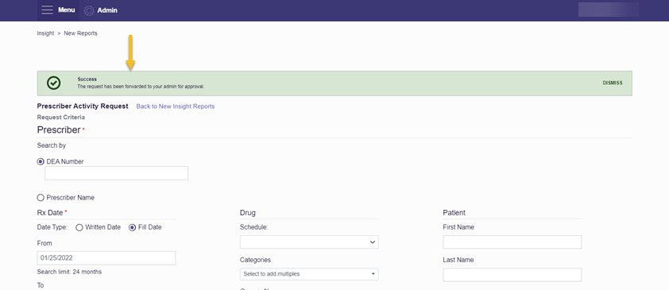The image size is (669, 290).
Task: Click the patient Last Name field
Action: point(512,275)
